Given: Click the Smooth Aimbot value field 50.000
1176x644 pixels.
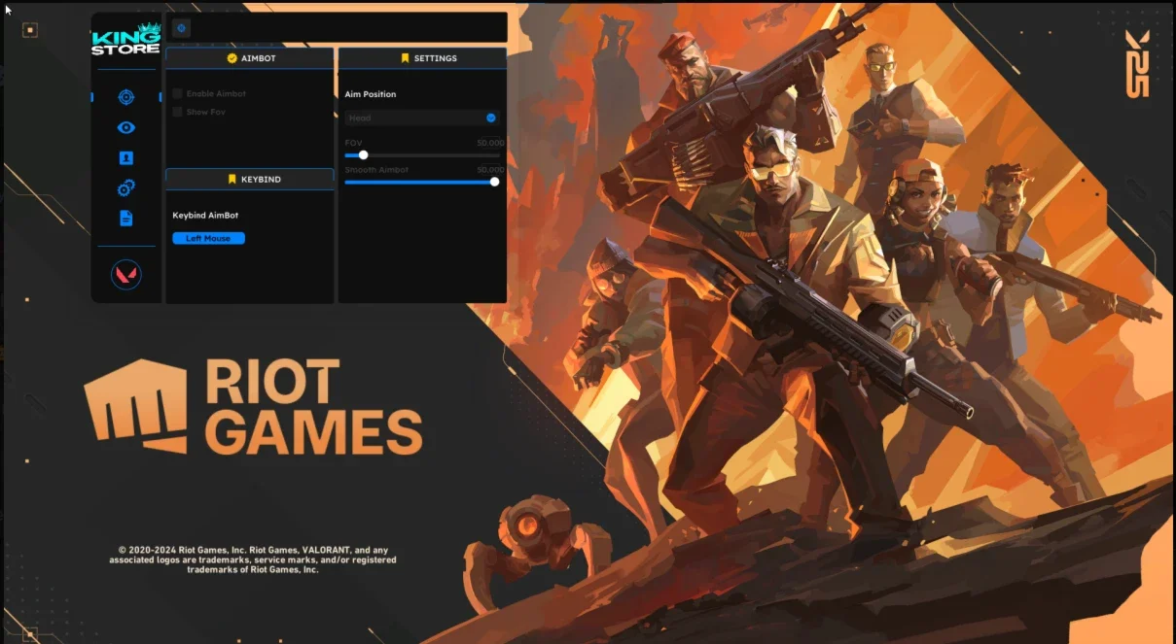Looking at the screenshot, I should tap(490, 170).
